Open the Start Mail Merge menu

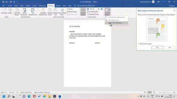click(x=17, y=12)
